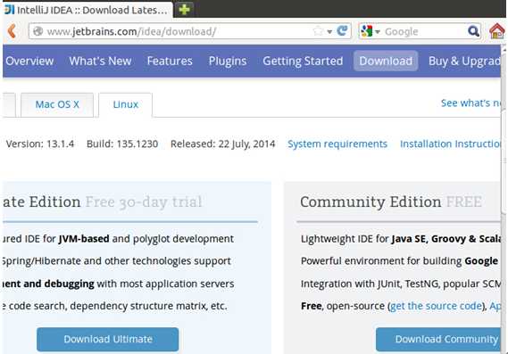Click the See what's new link
The image size is (508, 354).
tap(471, 103)
